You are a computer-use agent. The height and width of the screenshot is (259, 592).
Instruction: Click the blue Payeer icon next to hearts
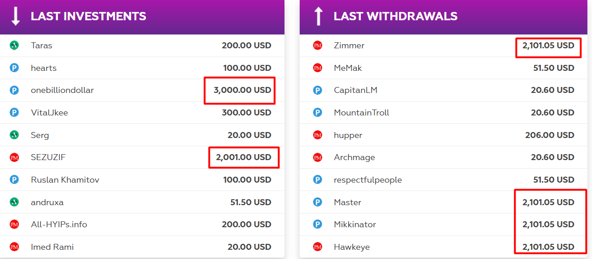tap(14, 68)
